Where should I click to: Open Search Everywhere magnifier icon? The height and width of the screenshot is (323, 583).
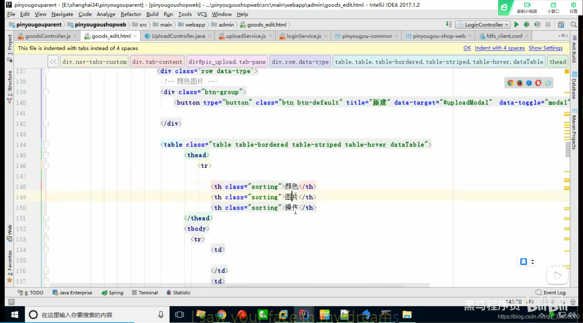574,24
